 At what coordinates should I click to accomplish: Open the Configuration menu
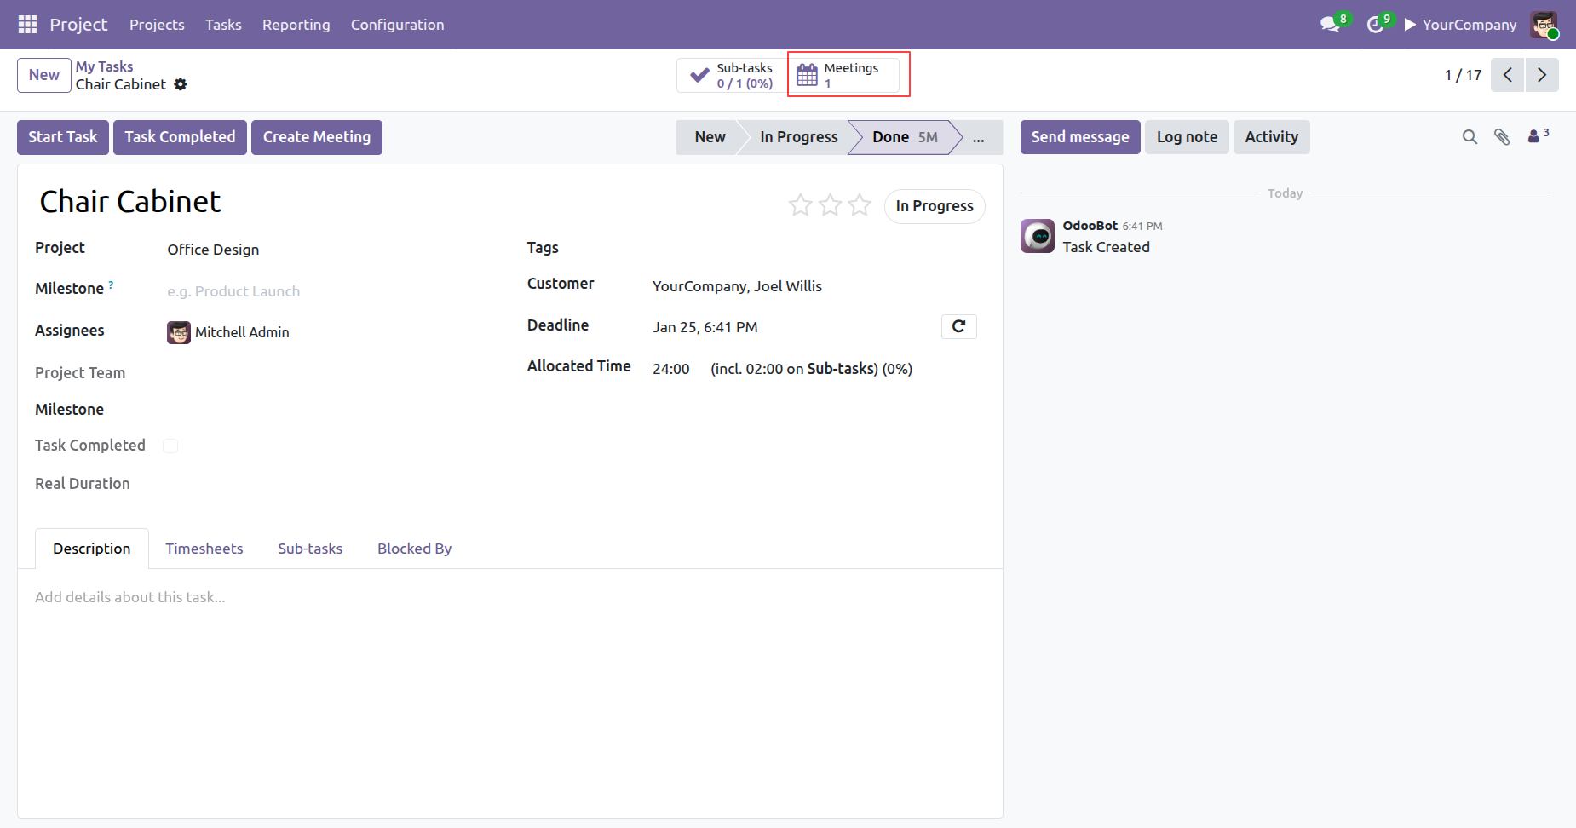(397, 25)
